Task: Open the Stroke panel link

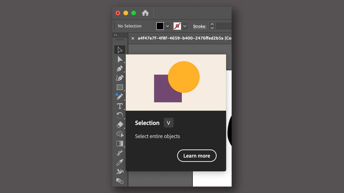Action: pyautogui.click(x=199, y=26)
